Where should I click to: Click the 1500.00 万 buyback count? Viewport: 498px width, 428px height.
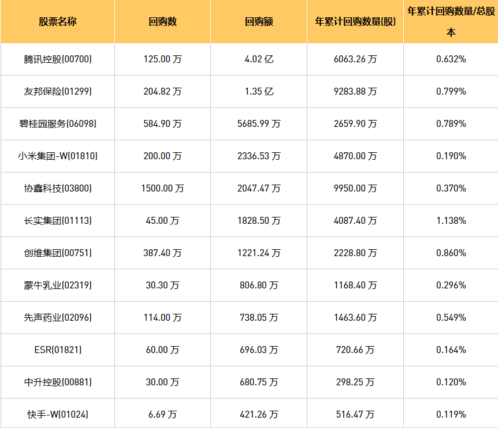(162, 189)
